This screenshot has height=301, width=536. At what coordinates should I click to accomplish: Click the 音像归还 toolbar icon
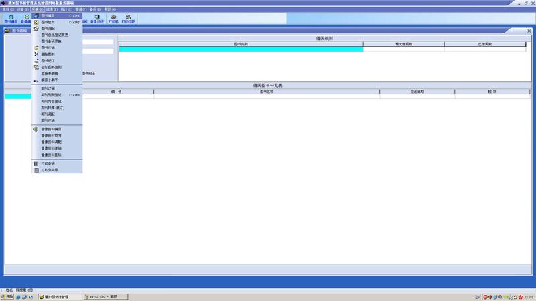[x=98, y=19]
